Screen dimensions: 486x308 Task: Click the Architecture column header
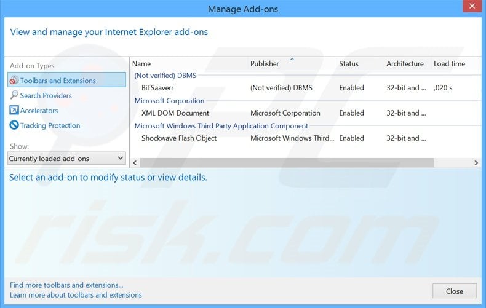coord(405,64)
